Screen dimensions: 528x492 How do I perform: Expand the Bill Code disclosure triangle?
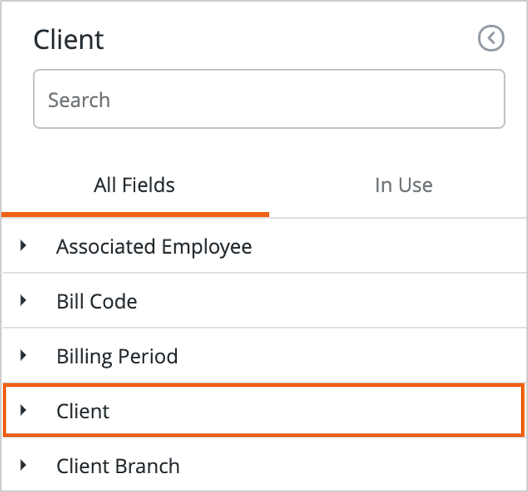[24, 300]
